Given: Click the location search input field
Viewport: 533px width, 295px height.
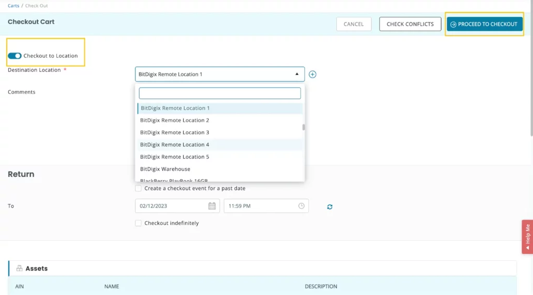Looking at the screenshot, I should (220, 93).
